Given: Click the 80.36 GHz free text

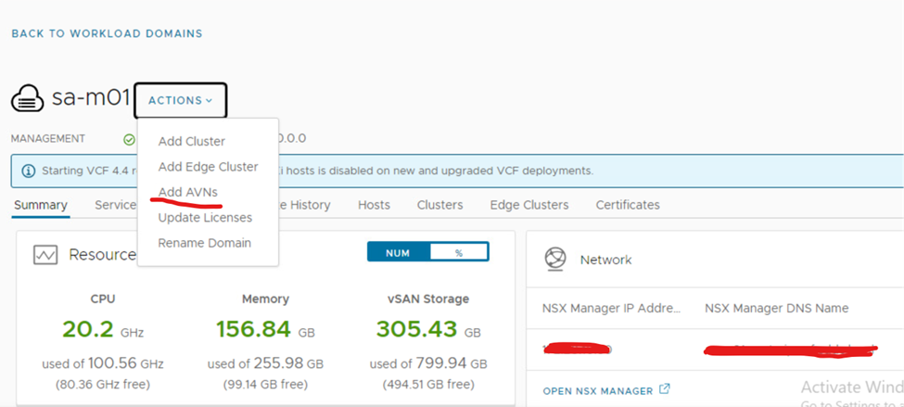Looking at the screenshot, I should [x=103, y=385].
